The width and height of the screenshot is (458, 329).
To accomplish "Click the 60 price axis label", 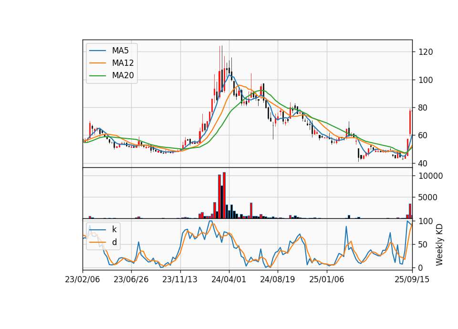I will coord(423,135).
